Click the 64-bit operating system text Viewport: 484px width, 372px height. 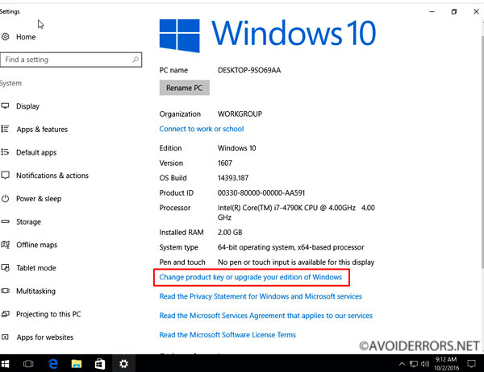(x=290, y=247)
